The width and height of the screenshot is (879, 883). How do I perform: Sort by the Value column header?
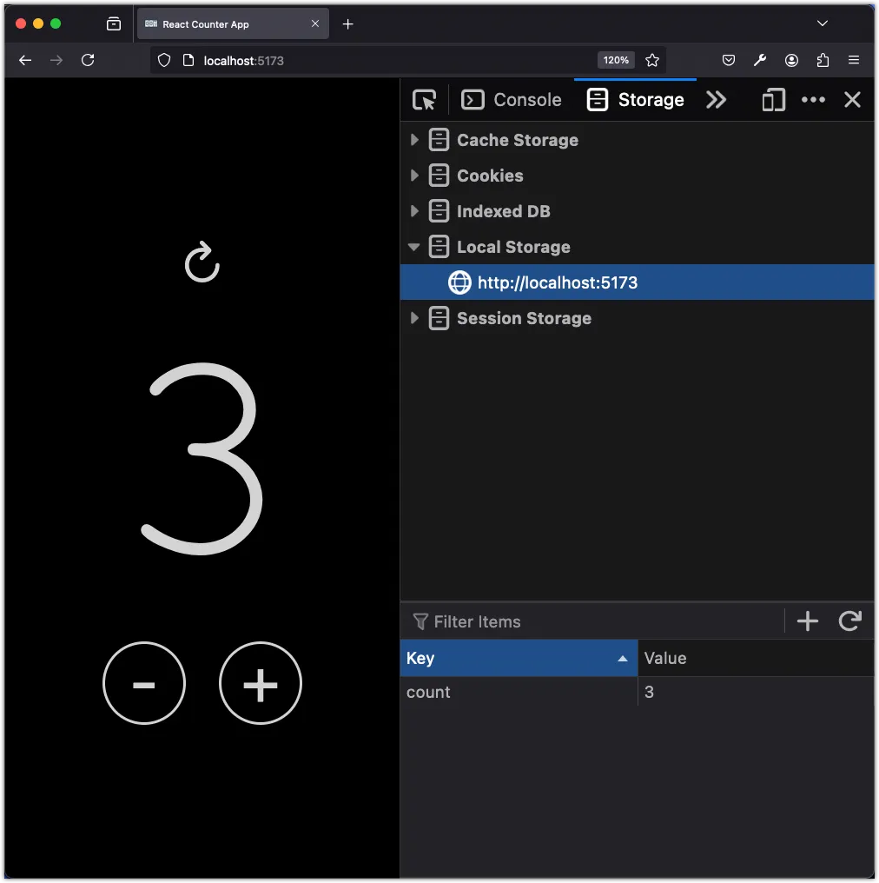tap(756, 658)
